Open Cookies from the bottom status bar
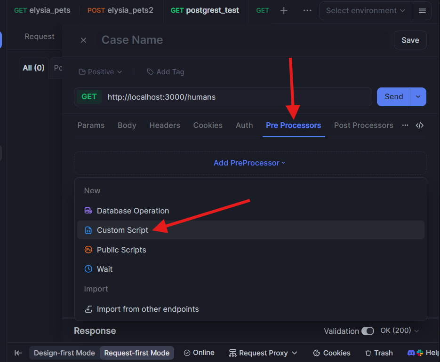 pos(331,353)
